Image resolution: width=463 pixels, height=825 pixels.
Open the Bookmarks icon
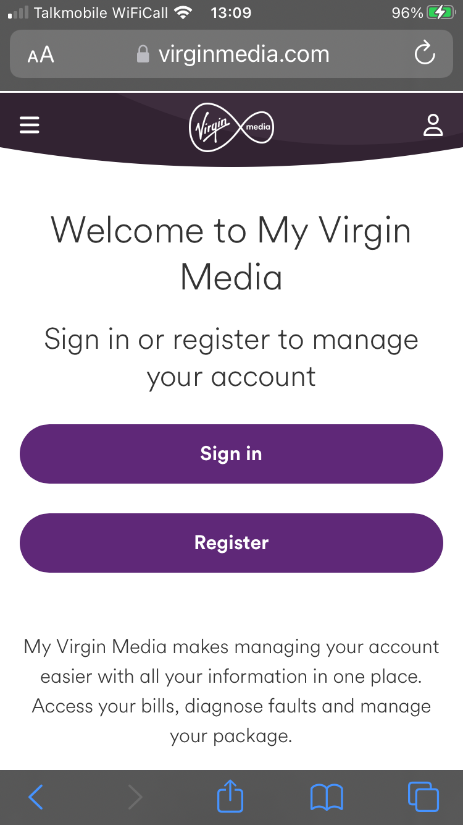(328, 797)
